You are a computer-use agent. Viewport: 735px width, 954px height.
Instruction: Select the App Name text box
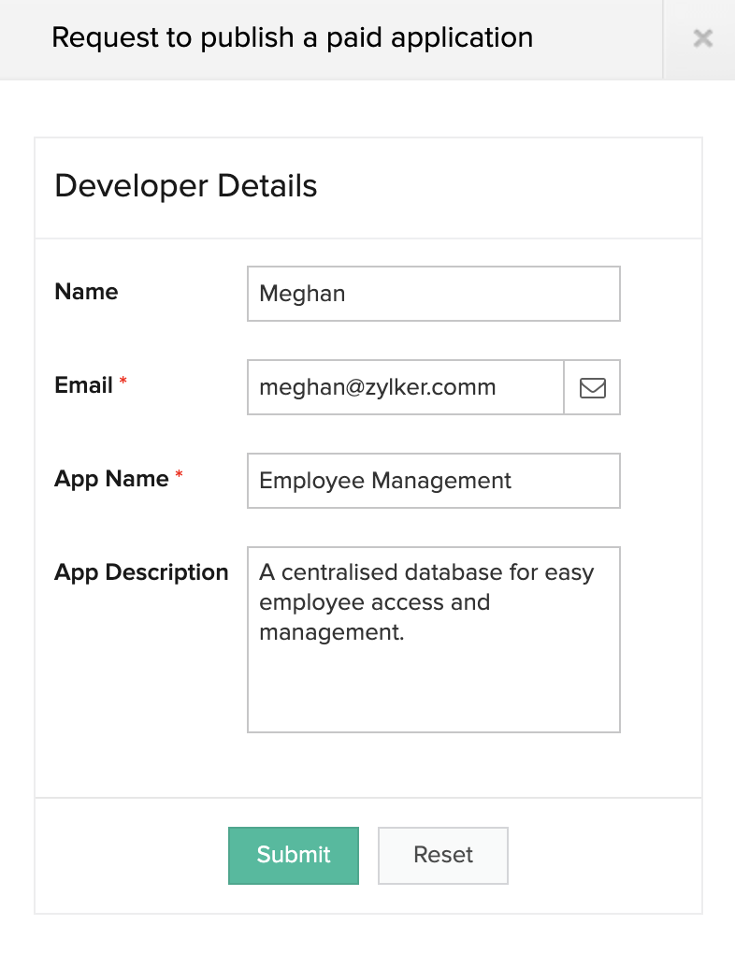(x=433, y=481)
